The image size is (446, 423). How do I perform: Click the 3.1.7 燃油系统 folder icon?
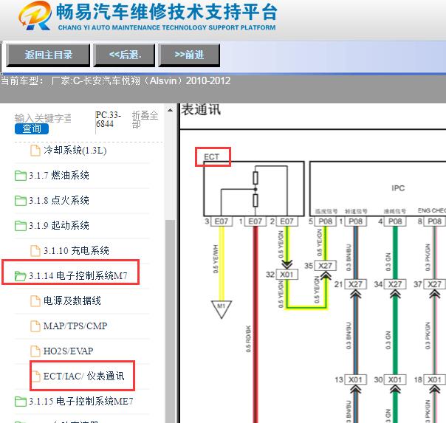21,176
